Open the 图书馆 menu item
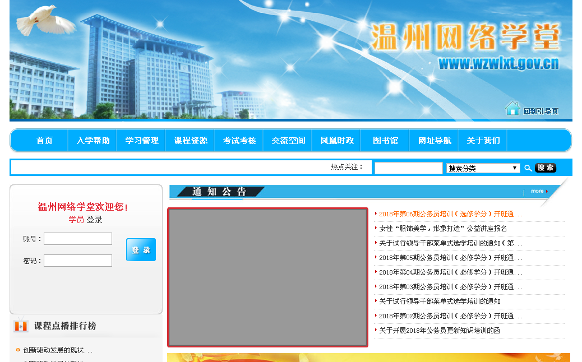582x362 pixels. [x=385, y=141]
